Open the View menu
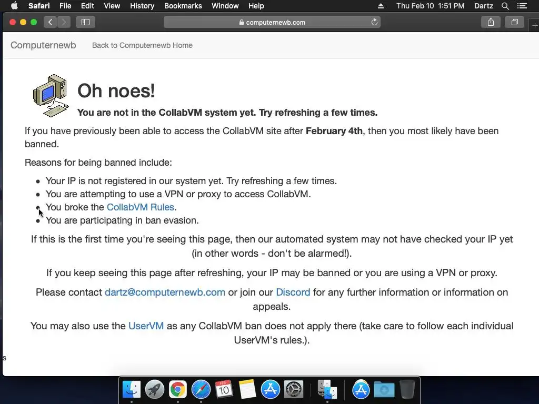 [112, 6]
